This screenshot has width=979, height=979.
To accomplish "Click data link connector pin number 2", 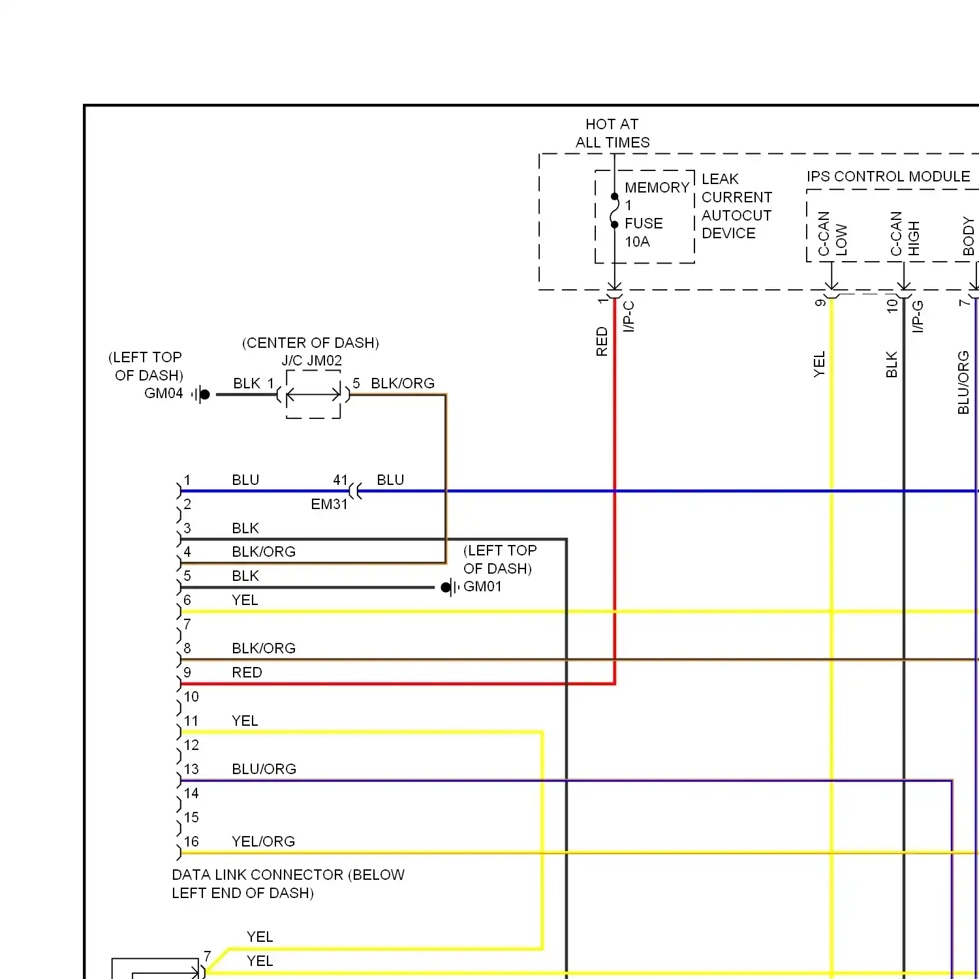I will [187, 505].
